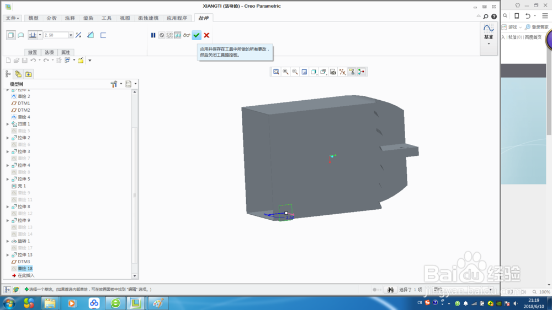Click the depth value field 2.50
The height and width of the screenshot is (310, 552).
coord(56,35)
